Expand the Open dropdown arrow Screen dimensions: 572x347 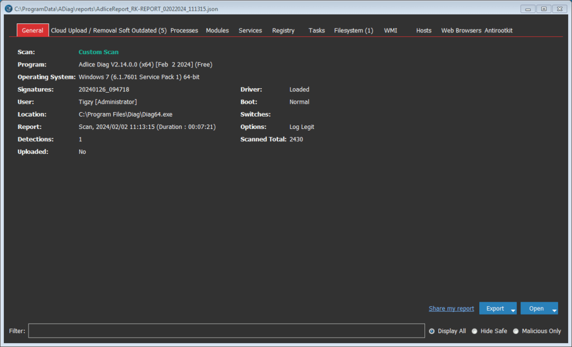point(555,310)
